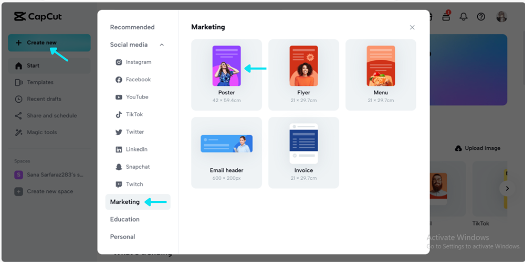Click the Social media category label
The width and height of the screenshot is (525, 262).
click(129, 45)
